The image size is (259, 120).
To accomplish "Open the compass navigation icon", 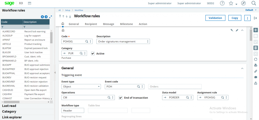I will point(243,3).
